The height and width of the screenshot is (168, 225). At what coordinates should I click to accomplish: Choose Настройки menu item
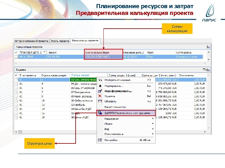(x=126, y=140)
